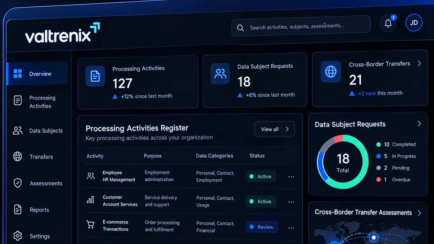The height and width of the screenshot is (244, 434).
Task: Expand the Cross-Border Transfers card chevron
Action: pyautogui.click(x=420, y=64)
